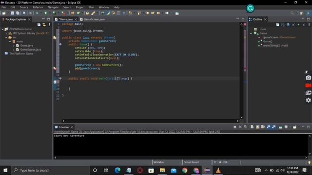Screen dimensions: 312x175
Task: Click the New Java Class toolbar icon
Action: tap(78, 13)
